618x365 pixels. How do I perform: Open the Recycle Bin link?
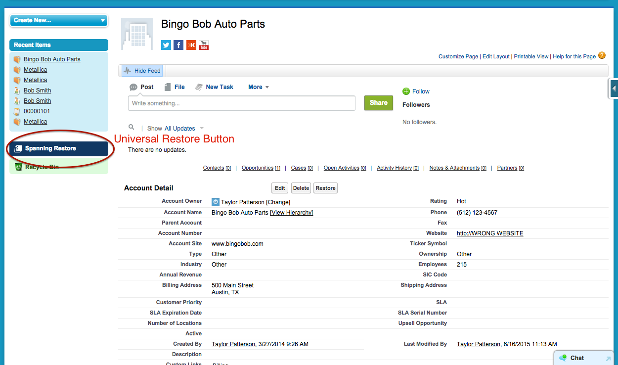[x=42, y=167]
